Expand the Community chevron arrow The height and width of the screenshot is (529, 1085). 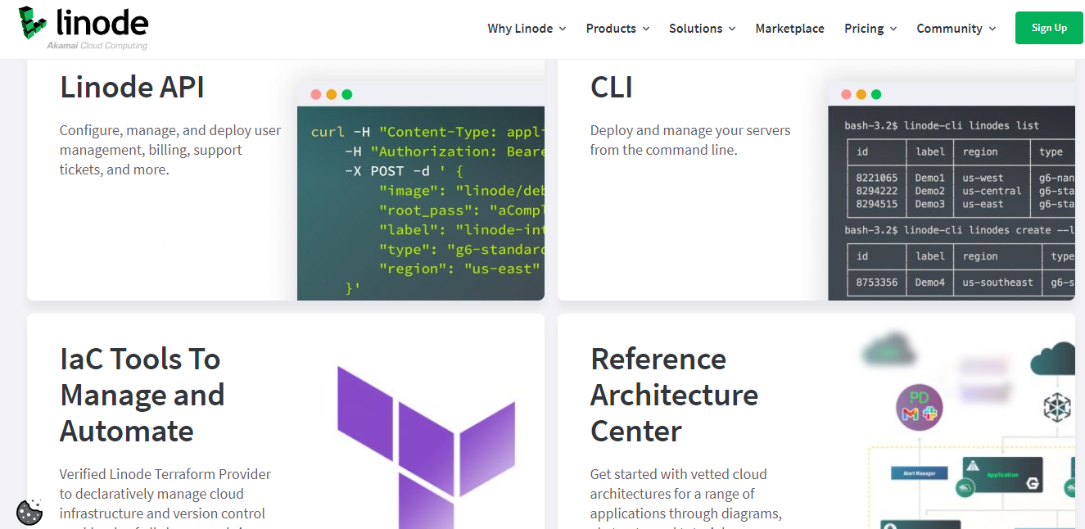click(x=992, y=29)
